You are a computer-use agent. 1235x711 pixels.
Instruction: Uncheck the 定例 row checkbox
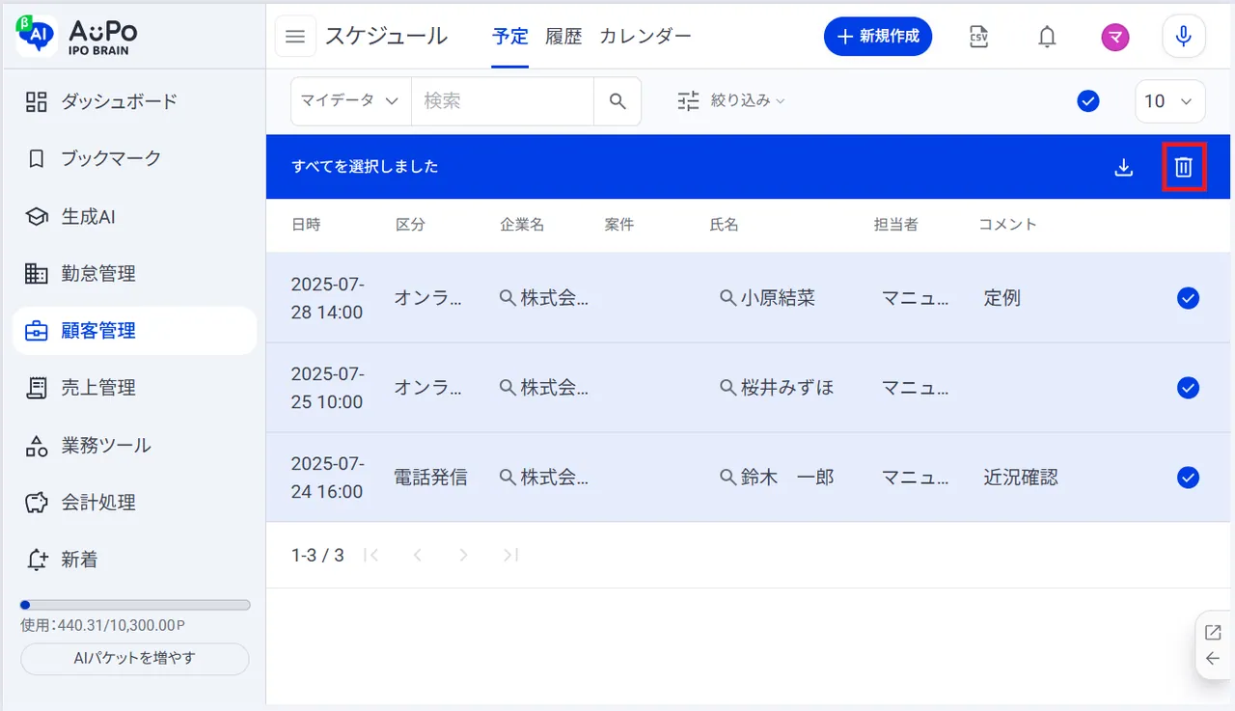1188,298
